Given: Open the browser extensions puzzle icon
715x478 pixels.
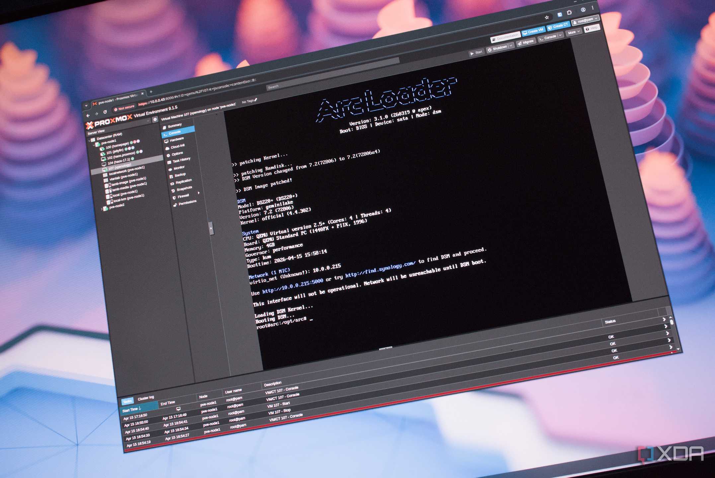Looking at the screenshot, I should (569, 13).
